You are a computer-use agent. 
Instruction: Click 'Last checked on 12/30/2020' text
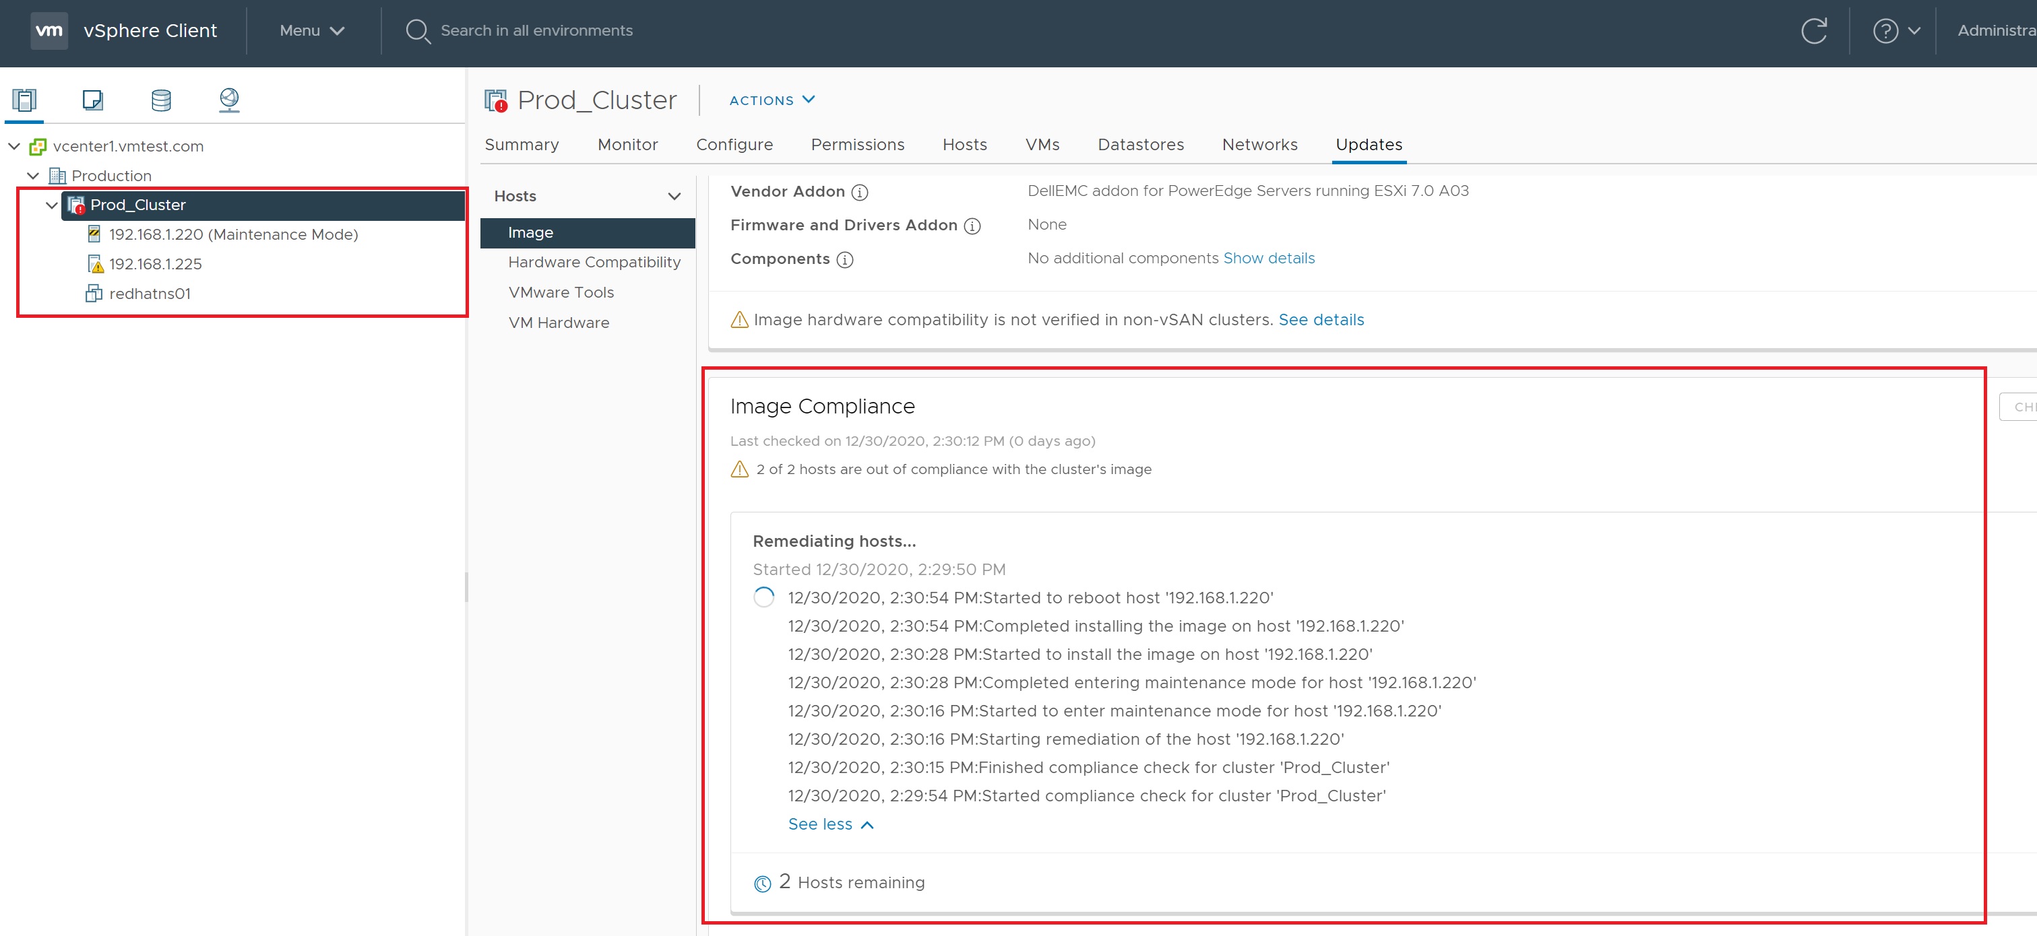[912, 441]
